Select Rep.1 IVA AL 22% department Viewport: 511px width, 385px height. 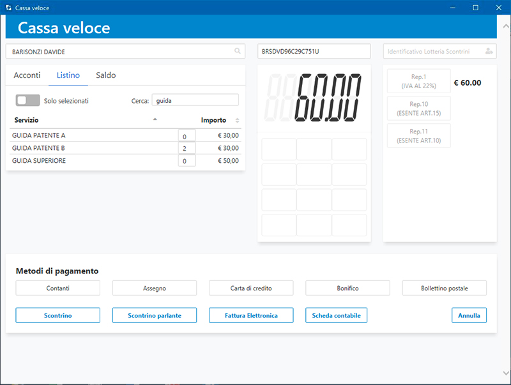(418, 81)
